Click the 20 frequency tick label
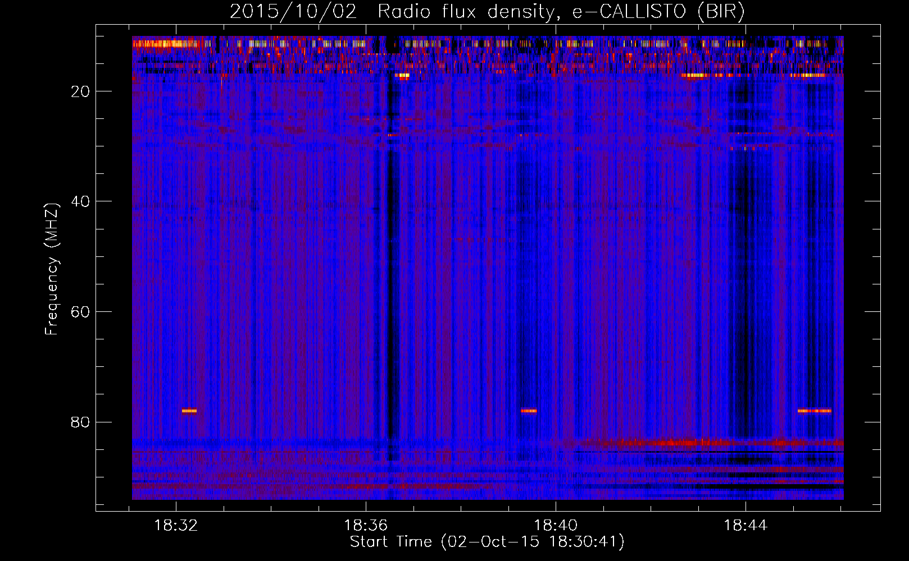The width and height of the screenshot is (909, 561). point(80,91)
